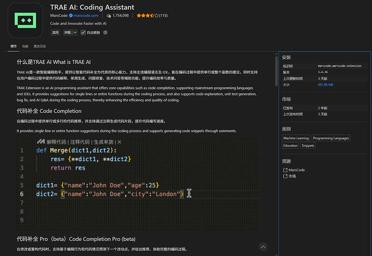Click the 'TRAE AI: Coding Assistant' title
The width and height of the screenshot is (372, 256).
coord(92,8)
